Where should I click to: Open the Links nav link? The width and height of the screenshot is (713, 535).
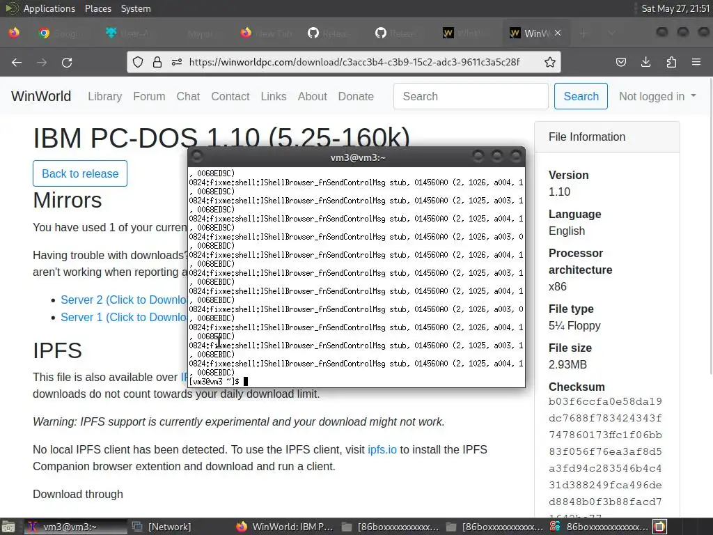coord(273,96)
